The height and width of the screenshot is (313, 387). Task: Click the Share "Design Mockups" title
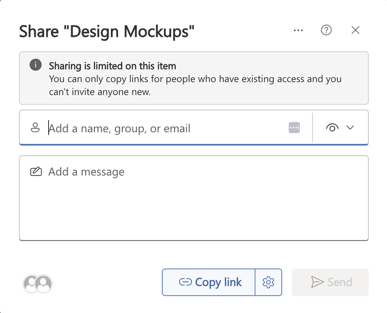[x=107, y=31]
